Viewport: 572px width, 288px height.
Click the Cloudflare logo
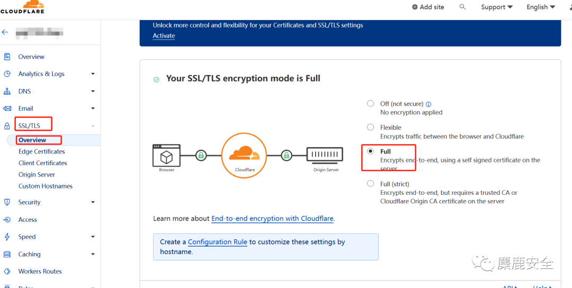click(x=22, y=6)
